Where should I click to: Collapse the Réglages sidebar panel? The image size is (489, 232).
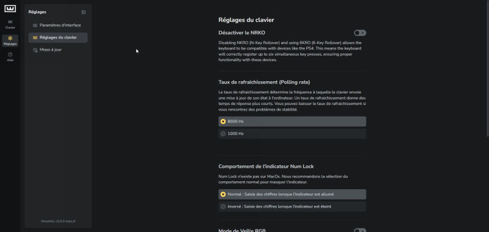tap(84, 12)
